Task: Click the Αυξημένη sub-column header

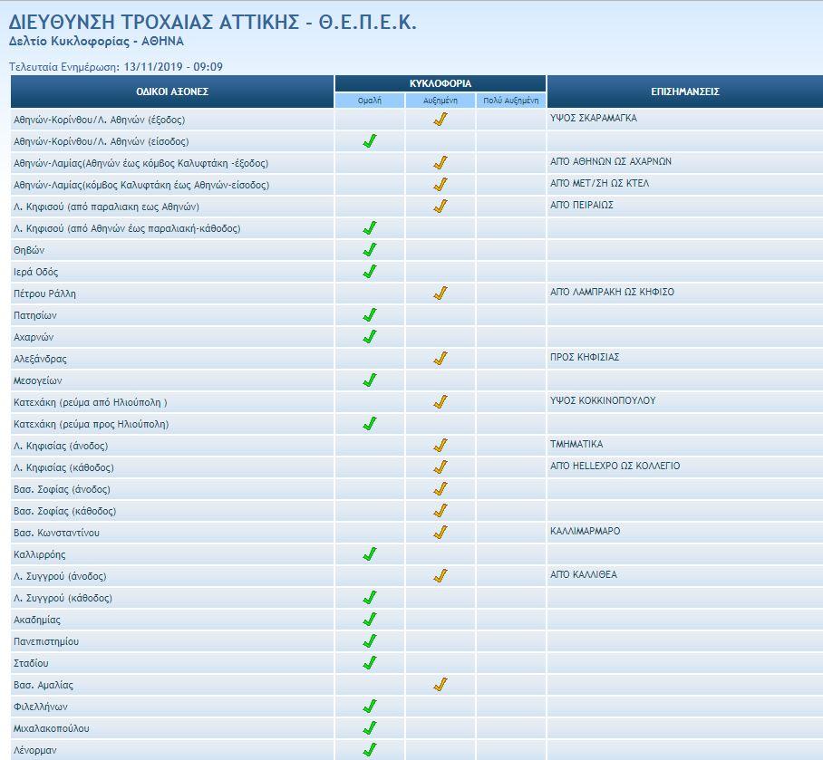Action: coord(441,101)
